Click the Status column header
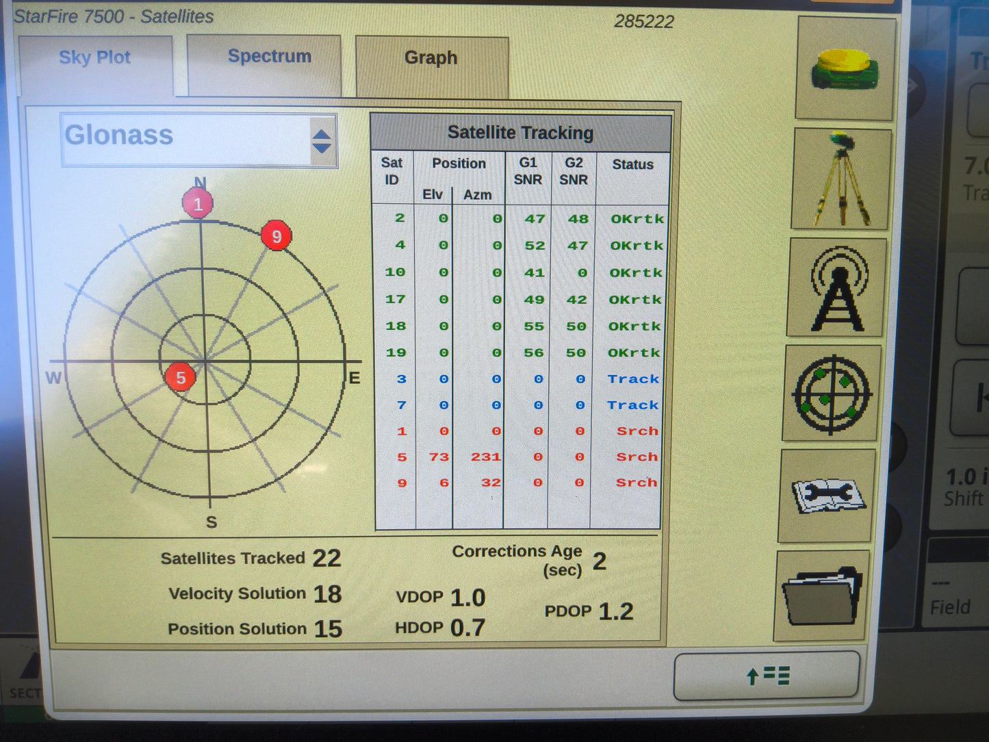 (632, 164)
